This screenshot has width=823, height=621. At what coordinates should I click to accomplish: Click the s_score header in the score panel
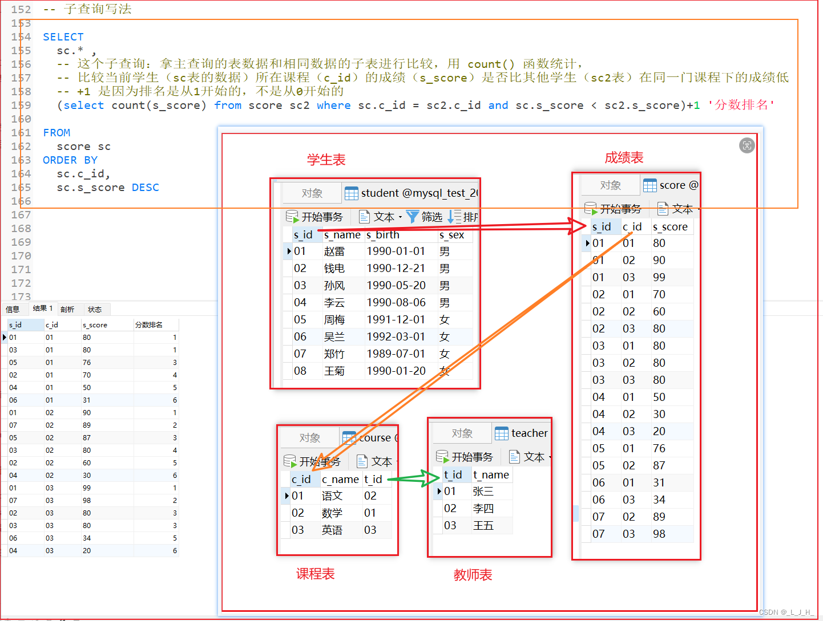[672, 227]
